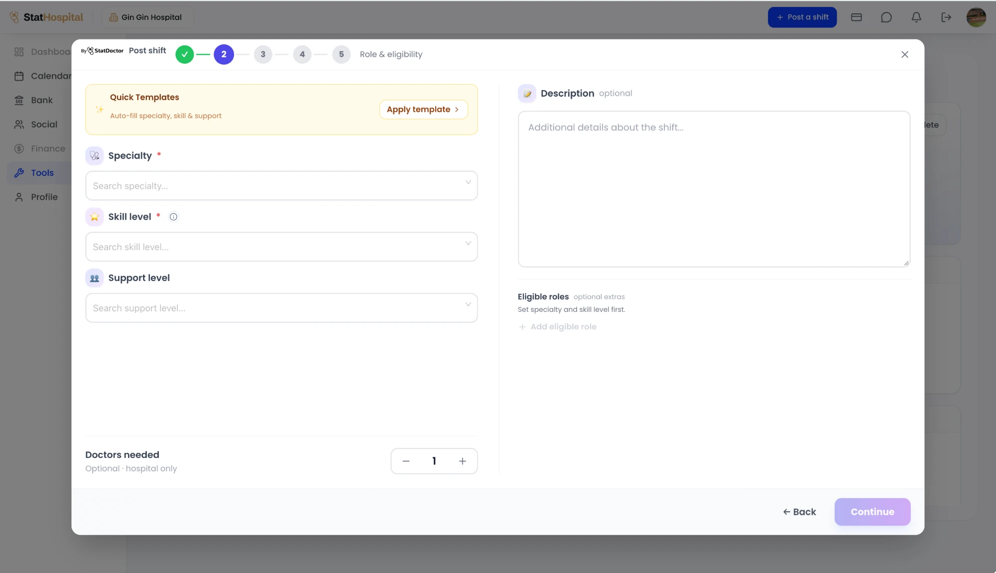Click the Support level people icon
996x573 pixels.
(95, 278)
